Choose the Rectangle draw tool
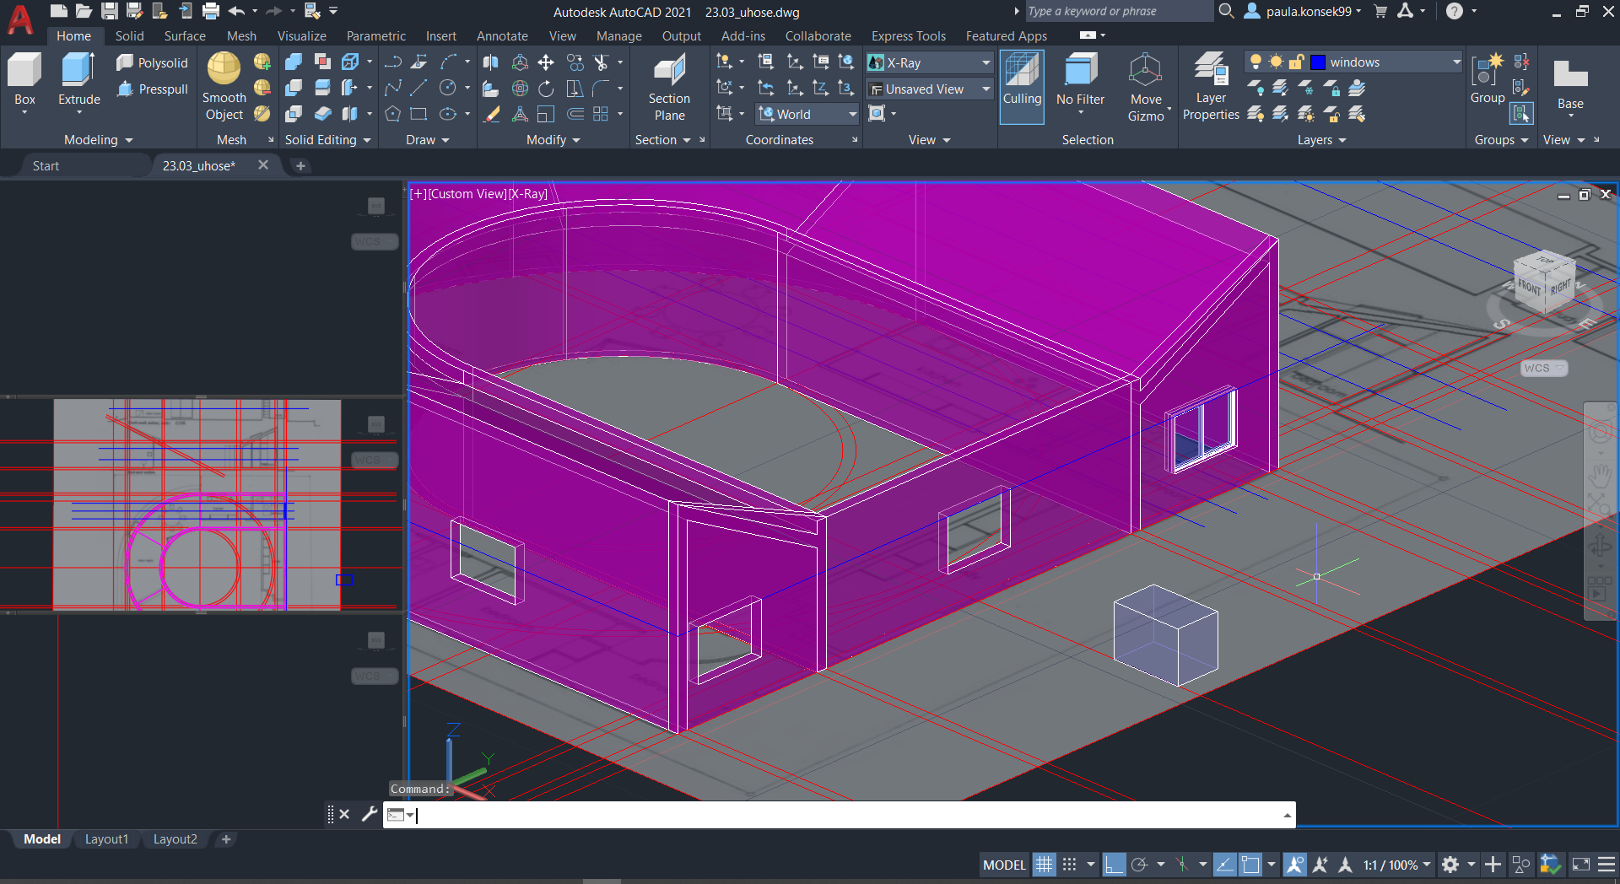The image size is (1620, 884). pos(418,114)
